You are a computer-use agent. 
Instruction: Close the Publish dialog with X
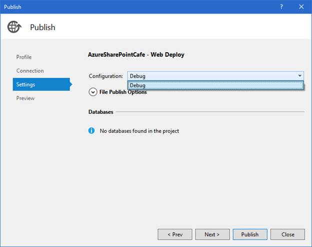[x=301, y=7]
